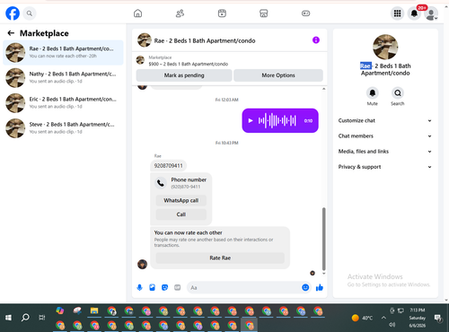Mute the conversation with the bell icon

[x=373, y=93]
